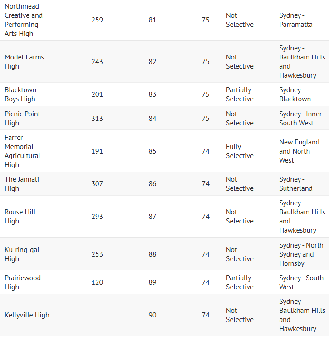Image resolution: width=334 pixels, height=337 pixels.
Task: Select the Fully Selective cell
Action: [x=240, y=151]
